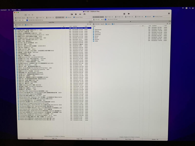
Task: Click the folder share icon in toolbar
Action: 129,14
